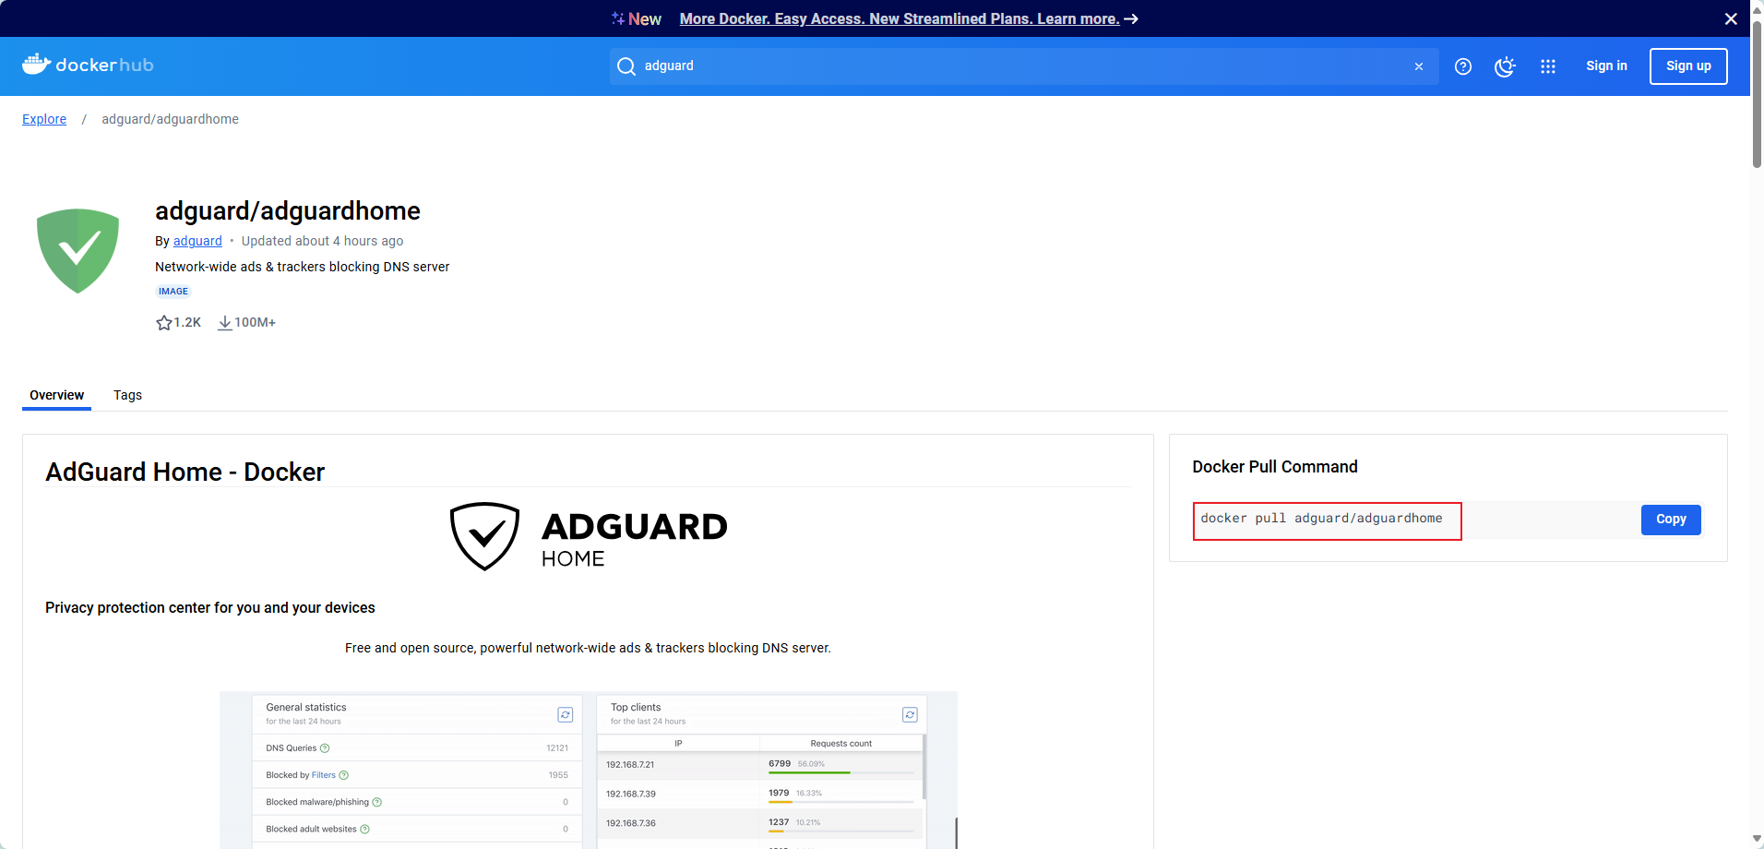Refresh the General statistics panel
Screen dimensions: 1764x849
point(565,714)
